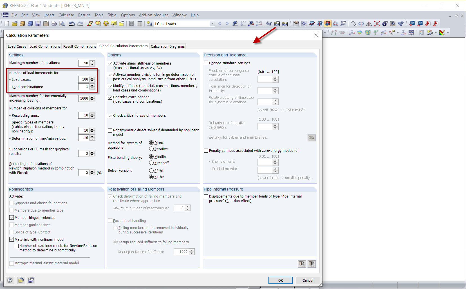Click inside the Reduction factor of stiffness field
This screenshot has height=289, width=466.
[182, 252]
